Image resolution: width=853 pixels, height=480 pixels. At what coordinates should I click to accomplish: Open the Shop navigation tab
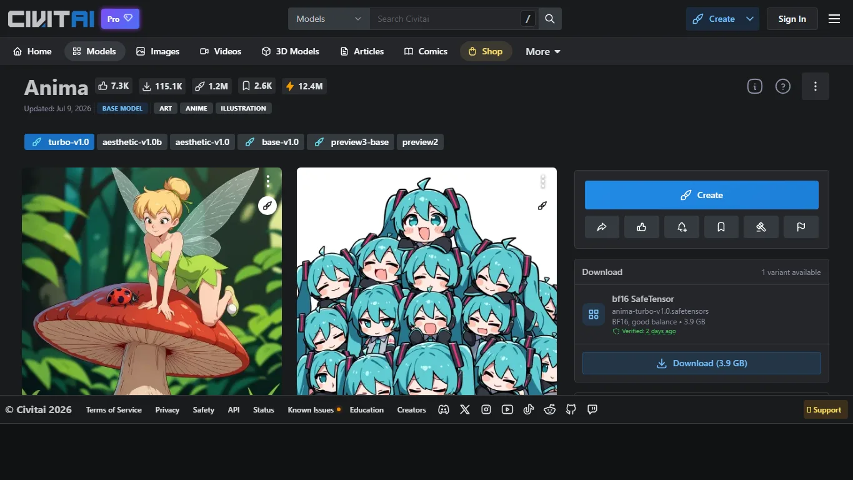pyautogui.click(x=486, y=51)
